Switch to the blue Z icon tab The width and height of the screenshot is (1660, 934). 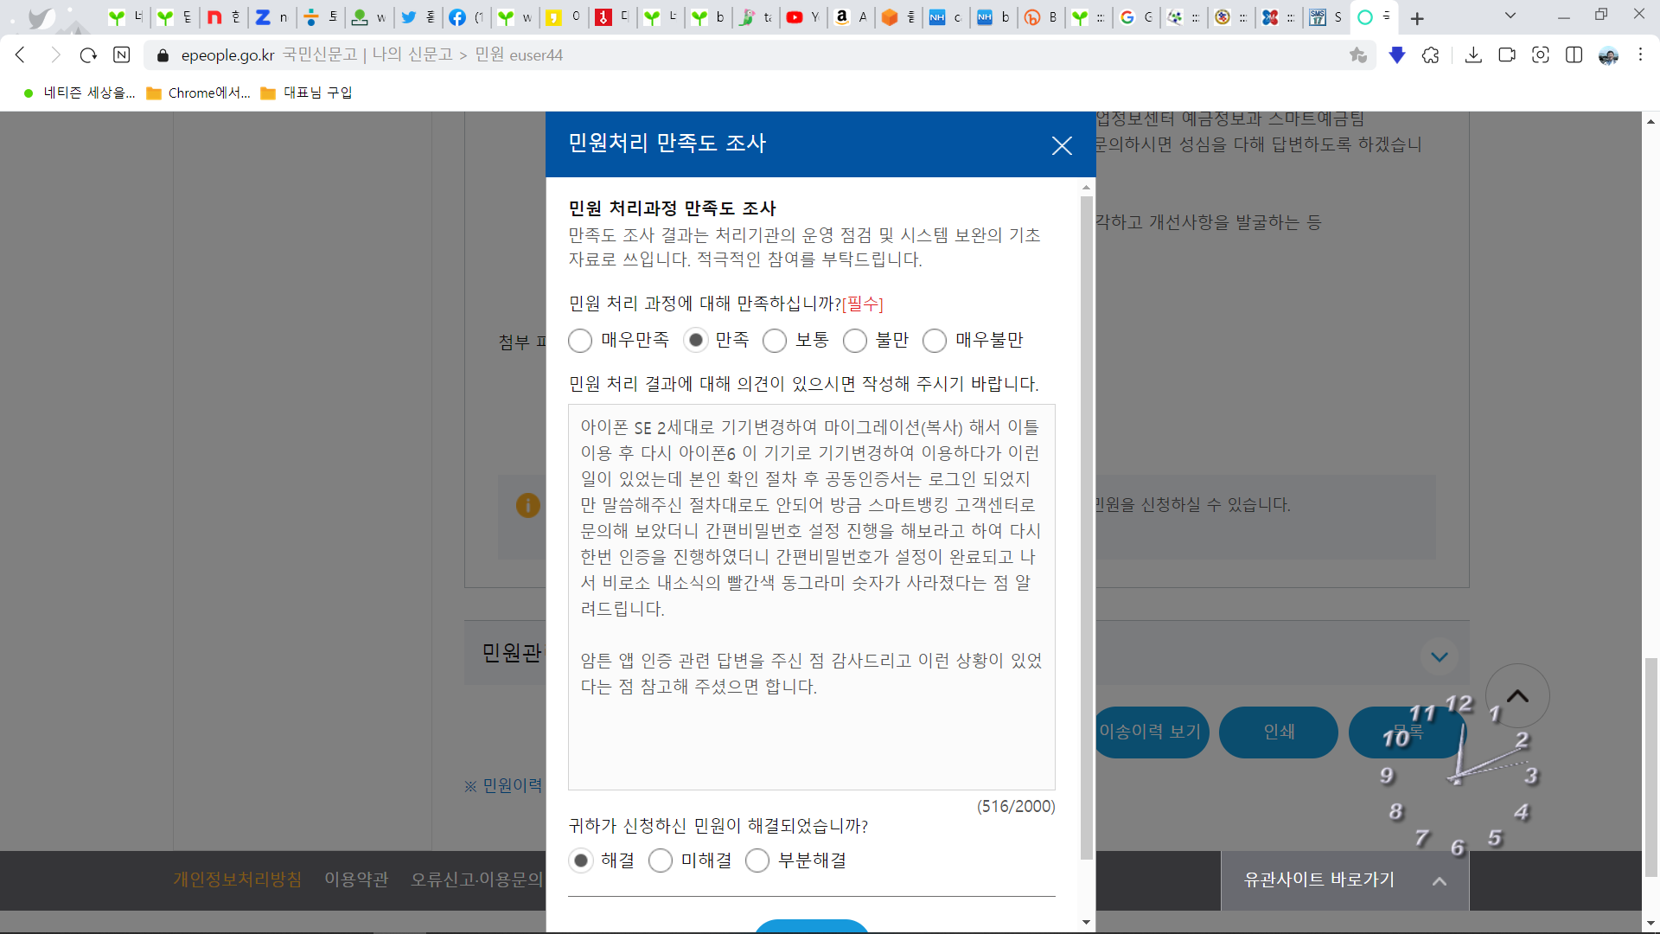click(x=272, y=17)
